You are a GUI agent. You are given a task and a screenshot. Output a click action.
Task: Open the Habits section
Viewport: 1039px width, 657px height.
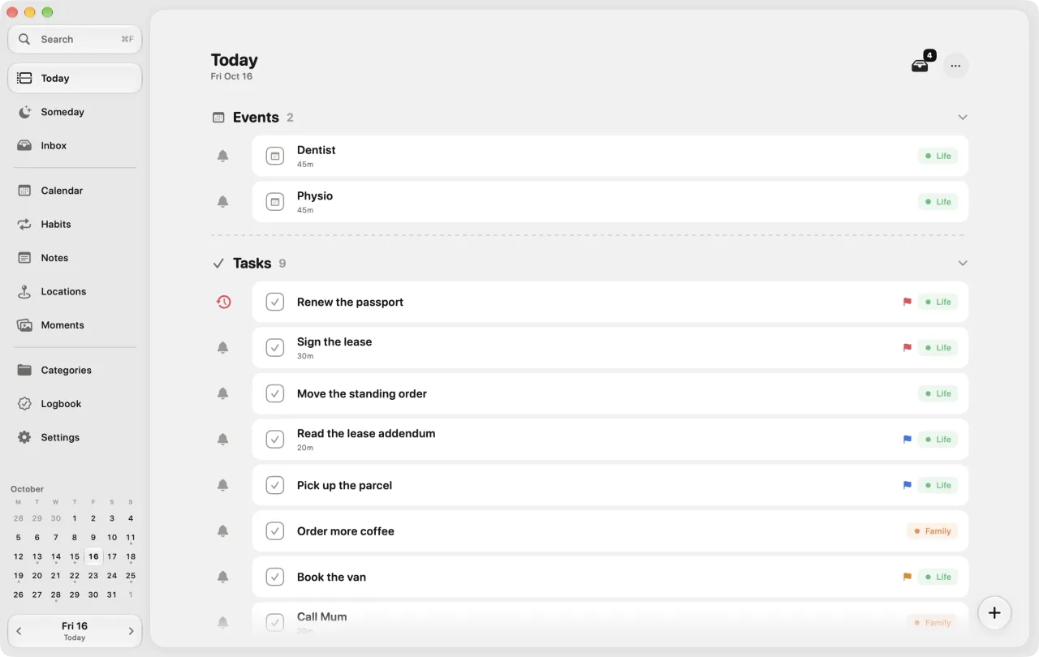[75, 225]
